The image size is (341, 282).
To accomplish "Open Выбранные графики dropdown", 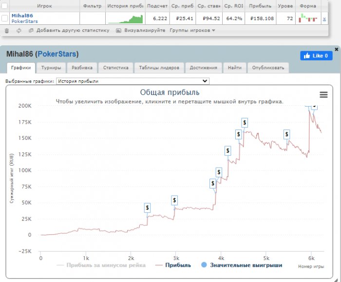I will (133, 81).
